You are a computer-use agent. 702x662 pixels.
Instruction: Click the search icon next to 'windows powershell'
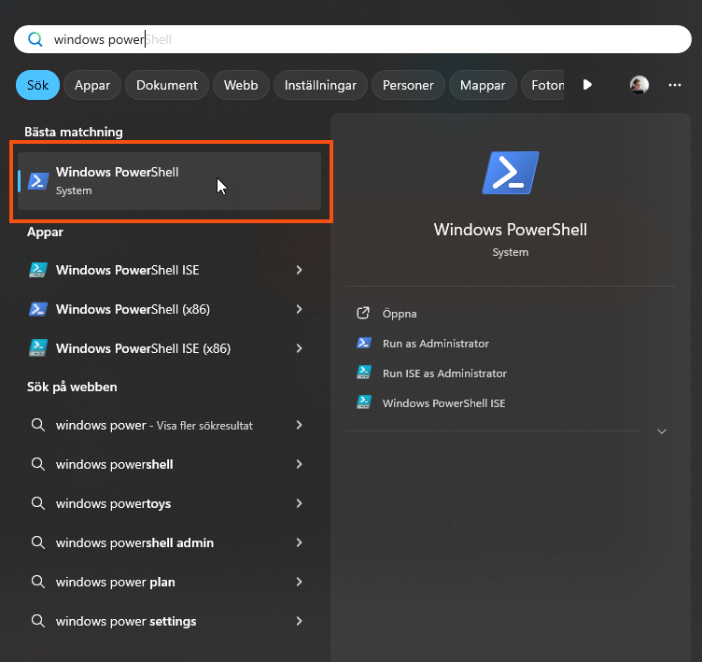click(x=38, y=464)
